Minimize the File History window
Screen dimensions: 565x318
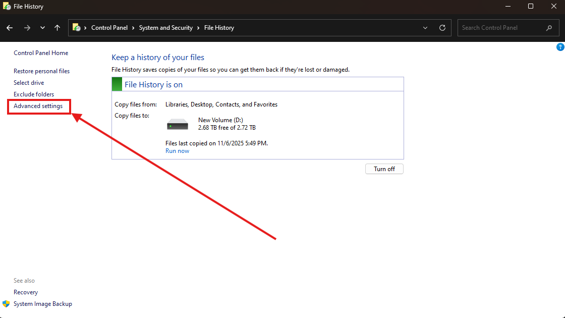(508, 6)
